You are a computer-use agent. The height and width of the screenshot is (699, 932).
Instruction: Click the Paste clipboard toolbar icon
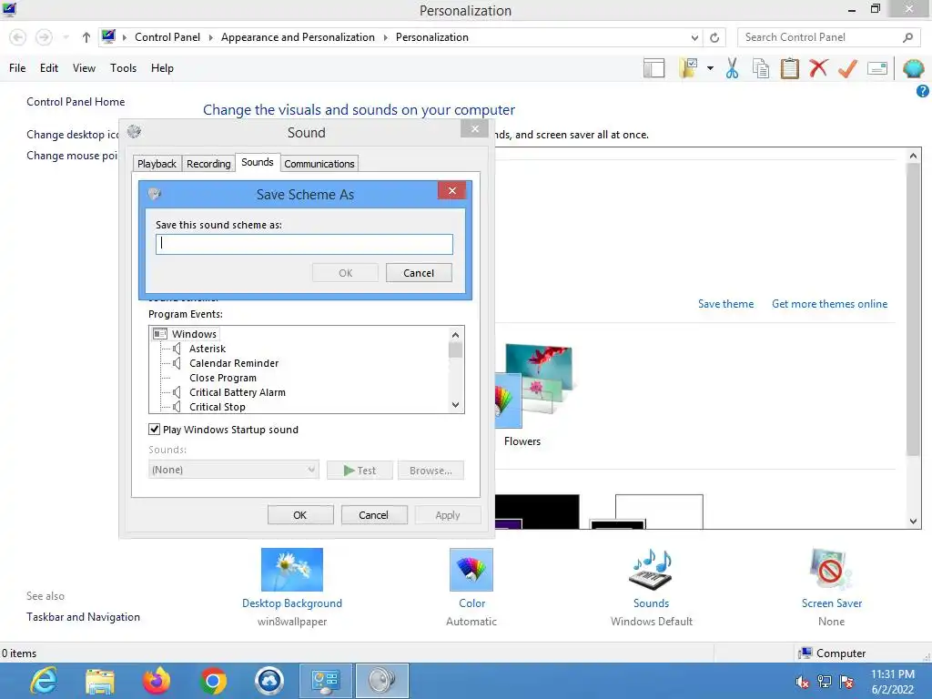point(789,68)
